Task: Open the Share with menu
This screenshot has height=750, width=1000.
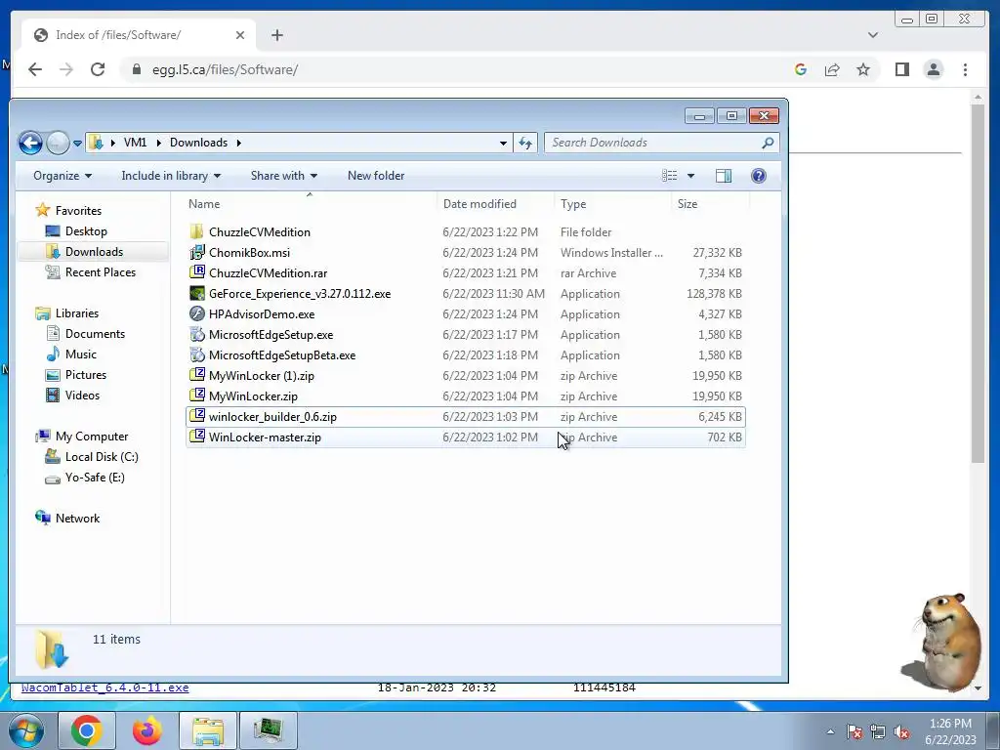Action: tap(284, 176)
